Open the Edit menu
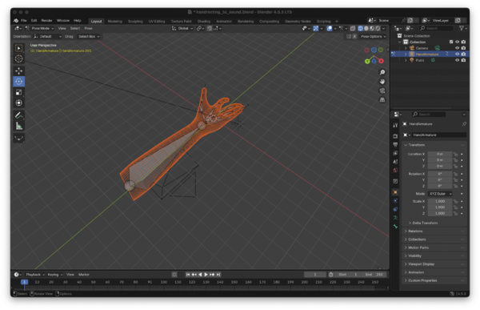Image resolution: width=480 pixels, height=310 pixels. pos(34,21)
